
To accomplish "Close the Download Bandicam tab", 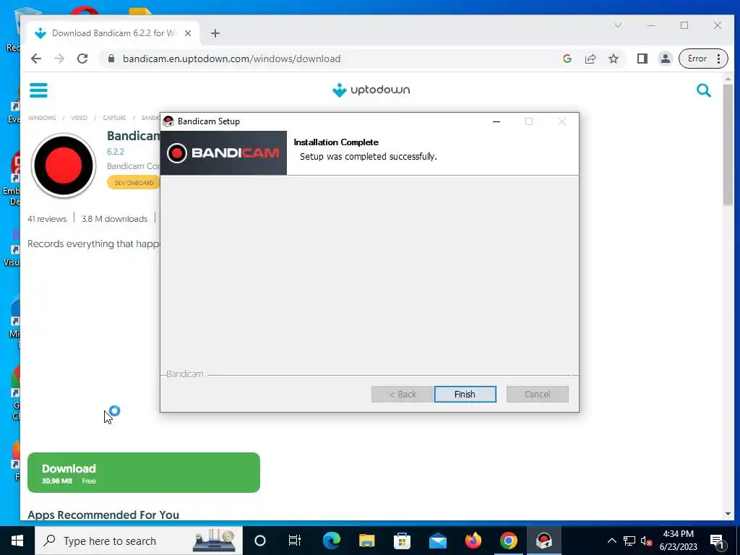I will (x=188, y=33).
